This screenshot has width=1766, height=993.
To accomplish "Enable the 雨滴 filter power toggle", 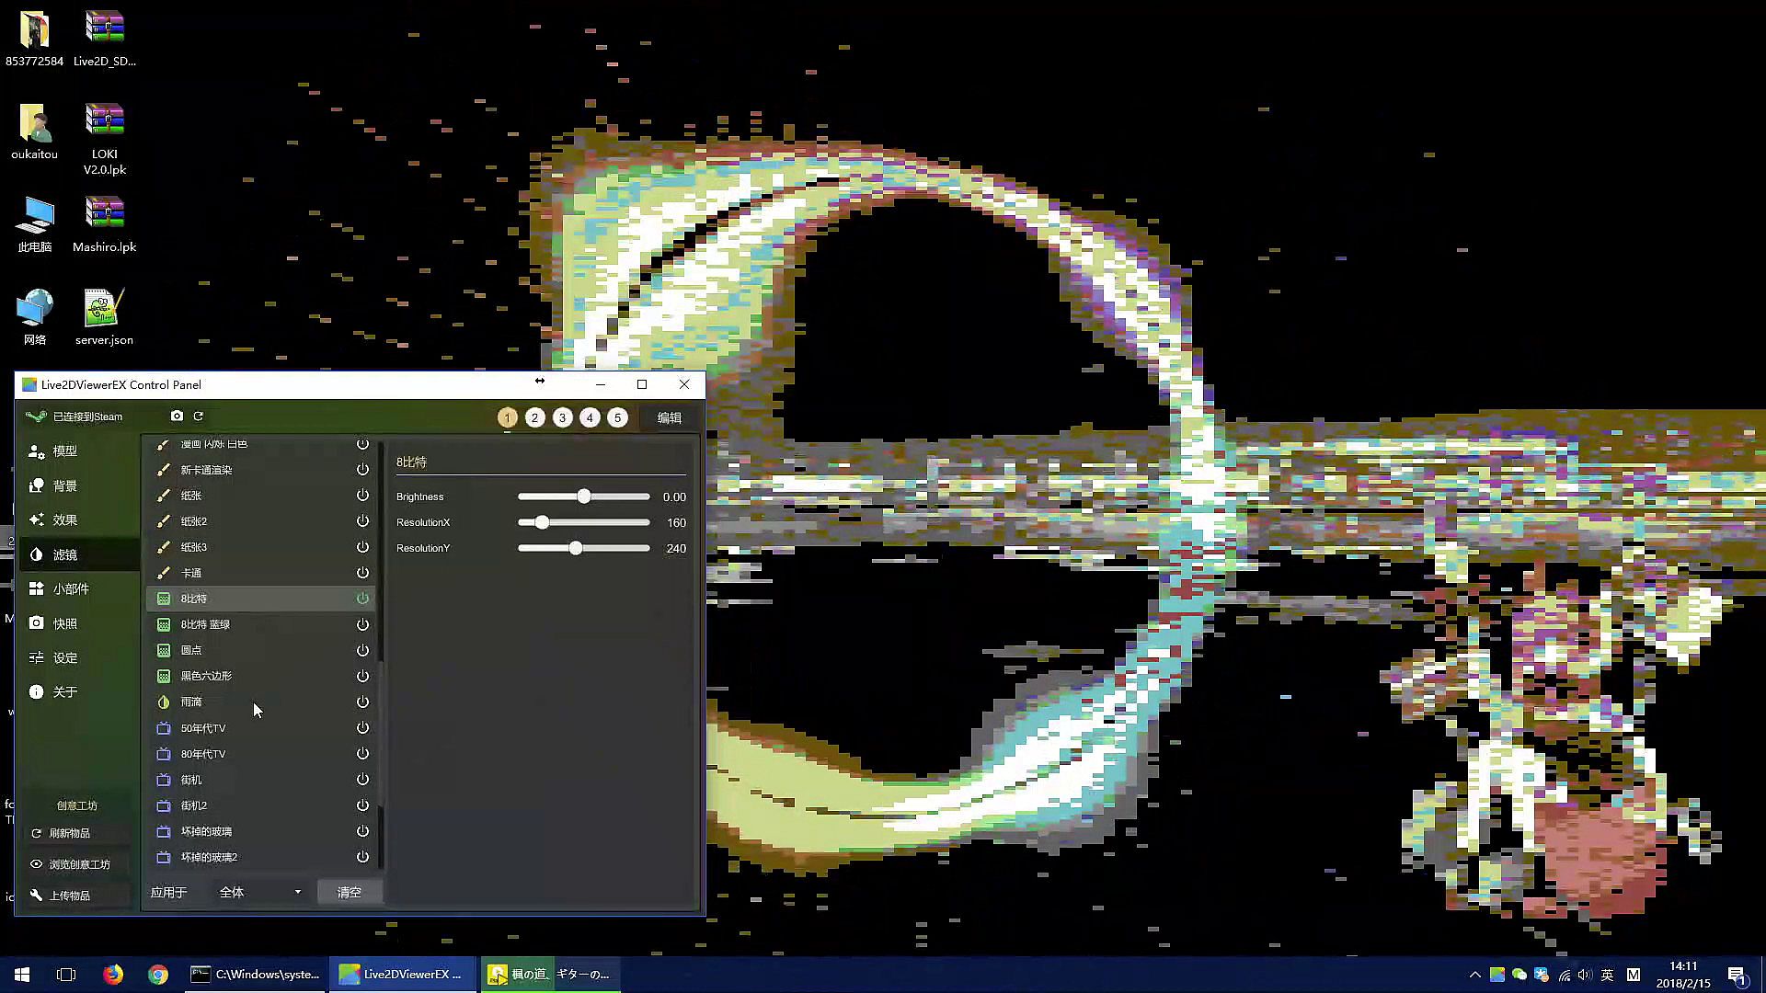I will click(362, 702).
